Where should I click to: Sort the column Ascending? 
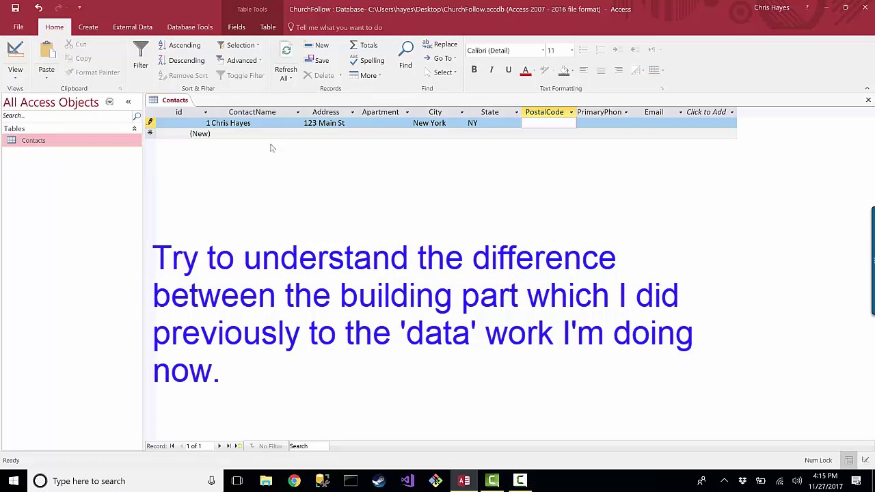point(180,45)
